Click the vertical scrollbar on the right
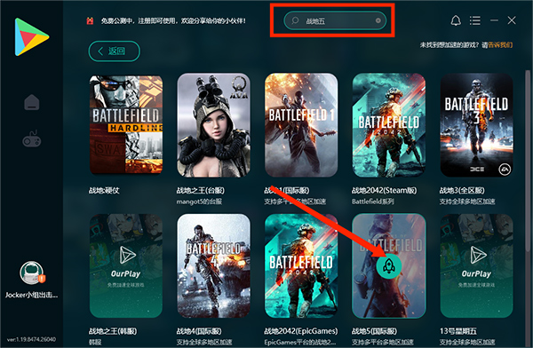This screenshot has height=348, width=533. tap(528, 160)
